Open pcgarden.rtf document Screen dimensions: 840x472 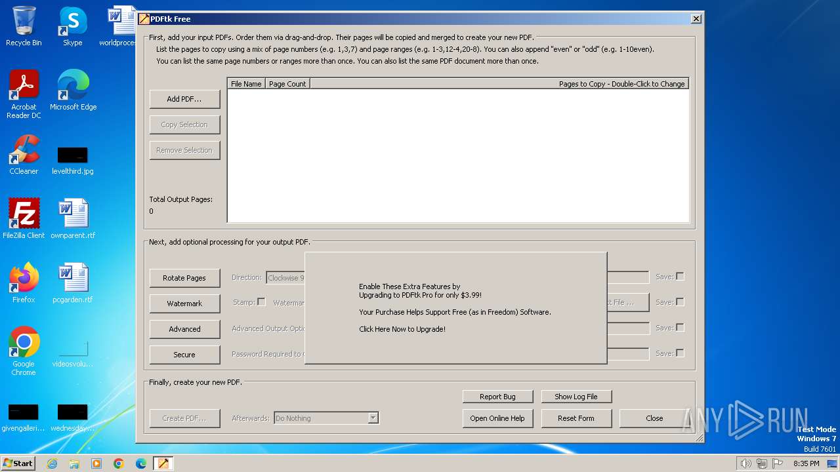[x=73, y=283]
